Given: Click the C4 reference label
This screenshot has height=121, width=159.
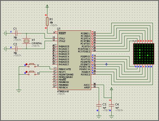Looking at the screenshot, I should pyautogui.click(x=117, y=104).
